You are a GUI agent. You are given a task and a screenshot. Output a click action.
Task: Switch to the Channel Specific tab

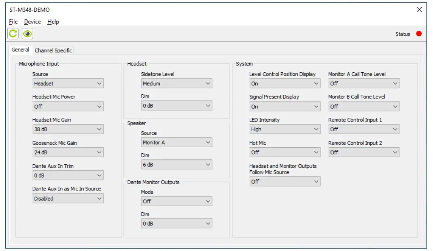pyautogui.click(x=53, y=50)
